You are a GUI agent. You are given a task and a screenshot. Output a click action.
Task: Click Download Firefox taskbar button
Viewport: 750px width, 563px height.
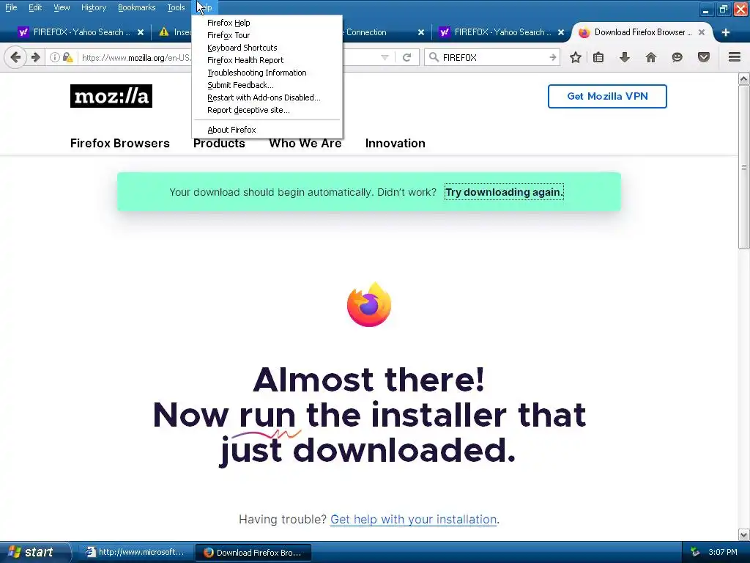click(253, 553)
